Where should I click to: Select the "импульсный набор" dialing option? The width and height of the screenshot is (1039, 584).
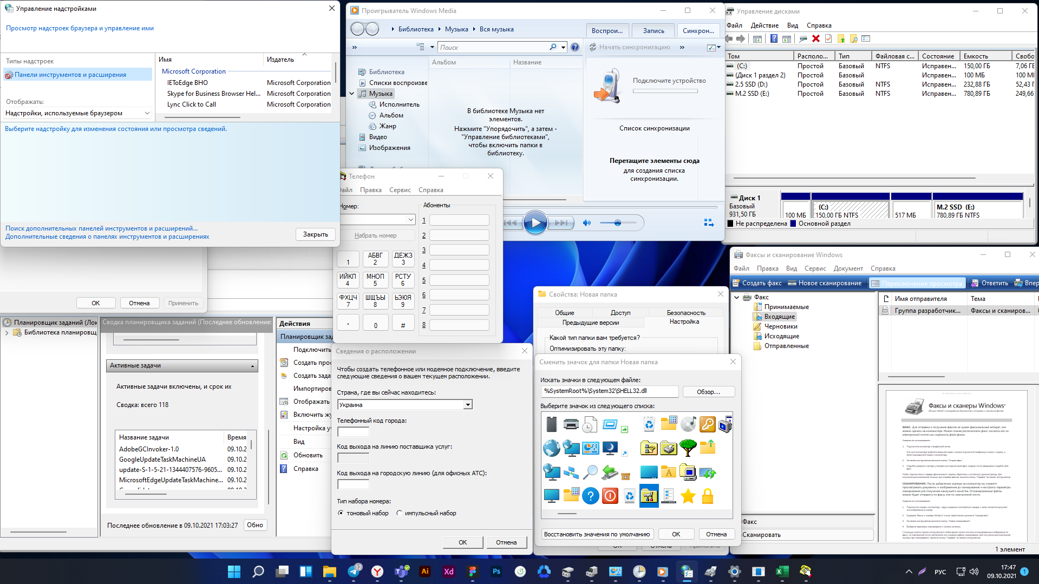pos(399,513)
